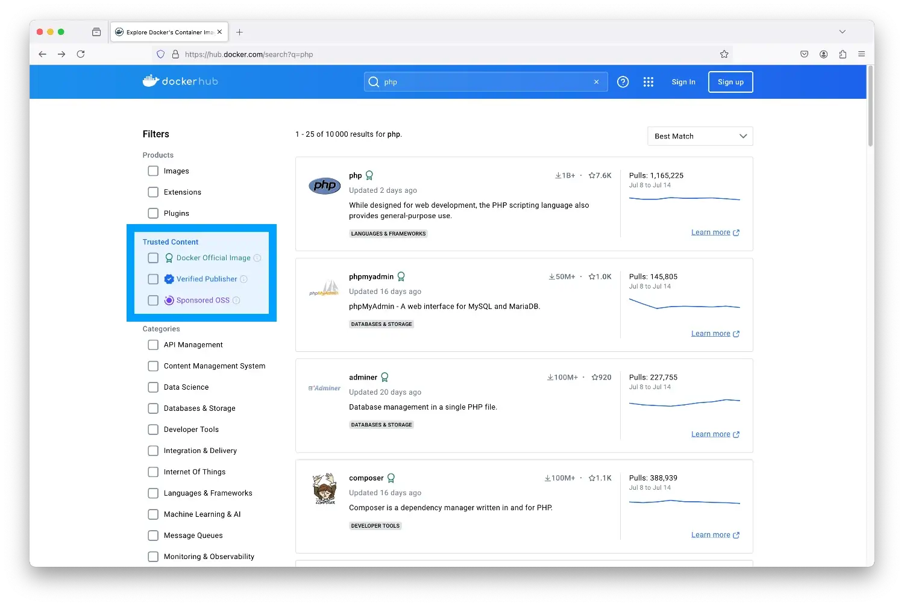Open the browser extensions icon

pyautogui.click(x=843, y=54)
